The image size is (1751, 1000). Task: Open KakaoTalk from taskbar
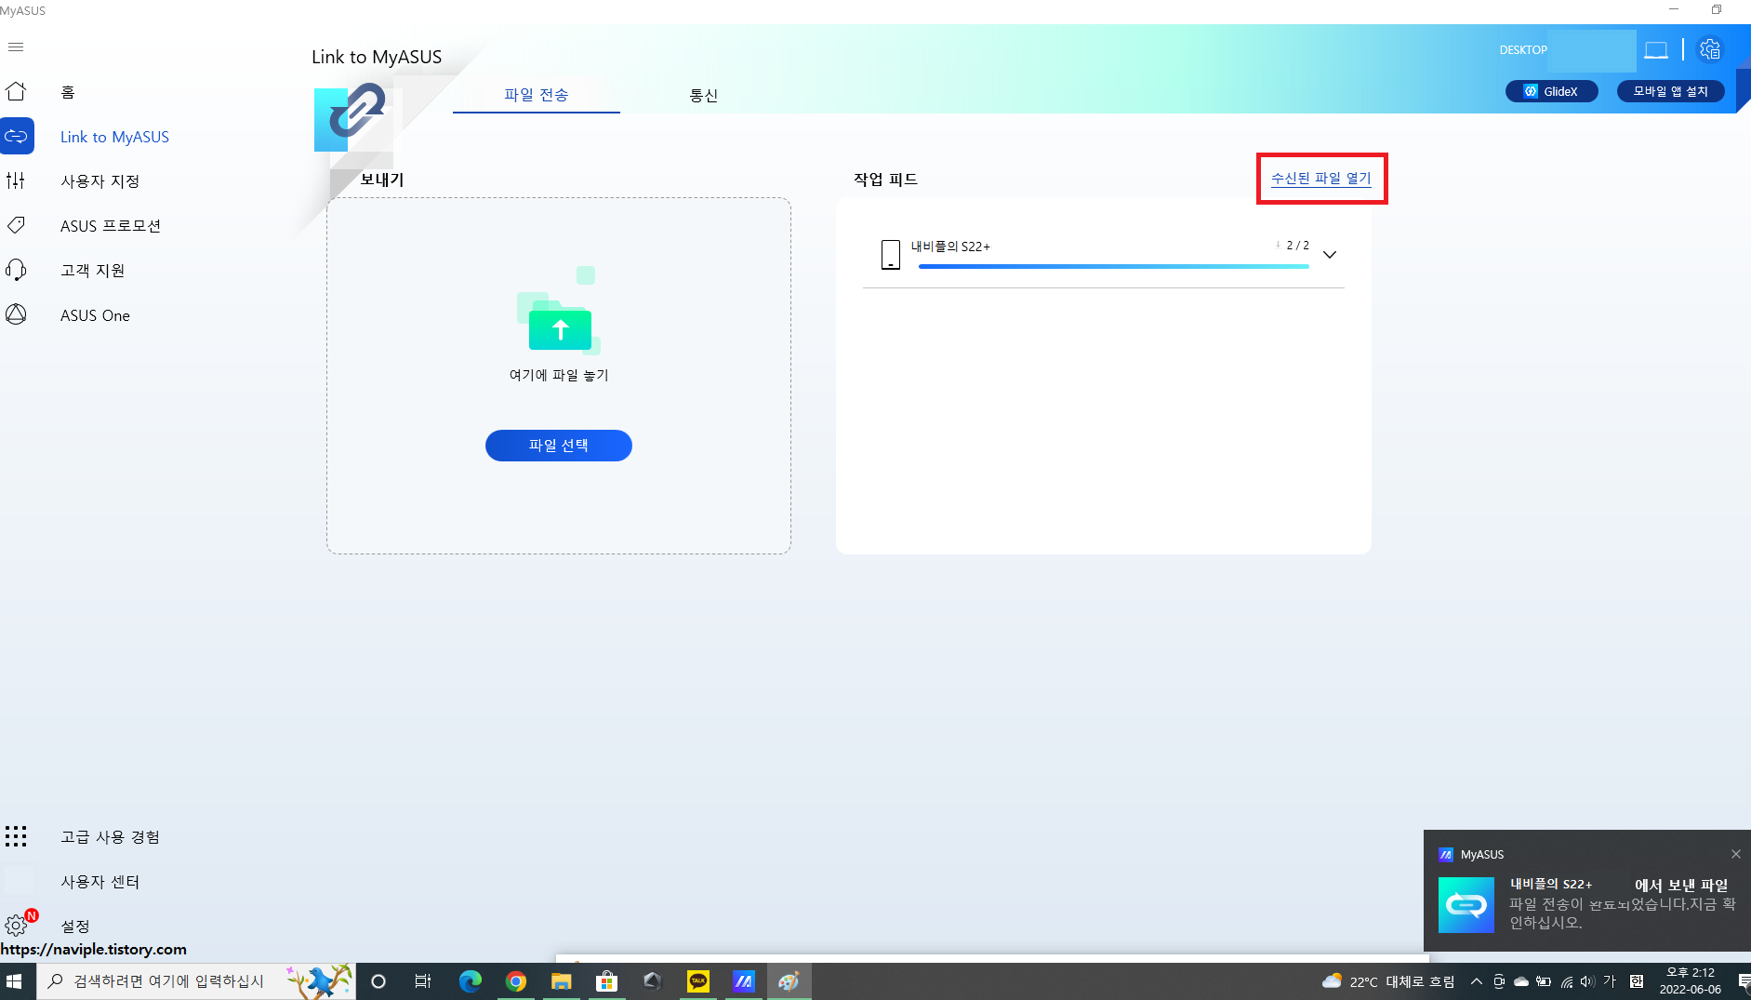click(697, 981)
